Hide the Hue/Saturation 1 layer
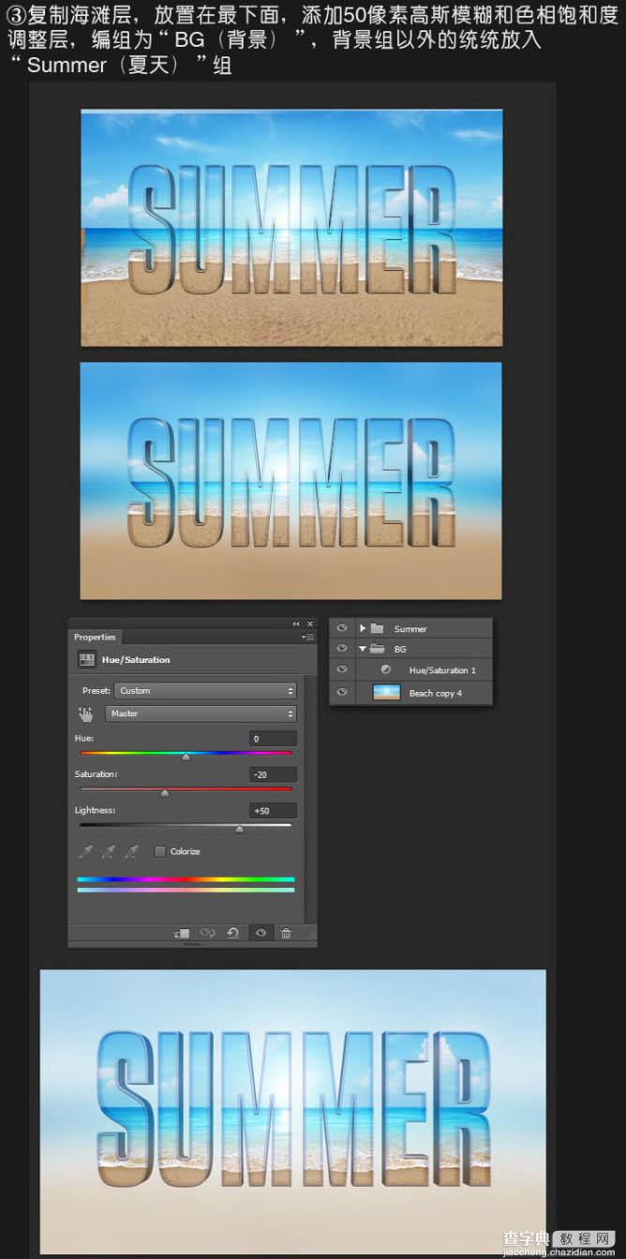Screen dimensions: 626x1259 [342, 670]
